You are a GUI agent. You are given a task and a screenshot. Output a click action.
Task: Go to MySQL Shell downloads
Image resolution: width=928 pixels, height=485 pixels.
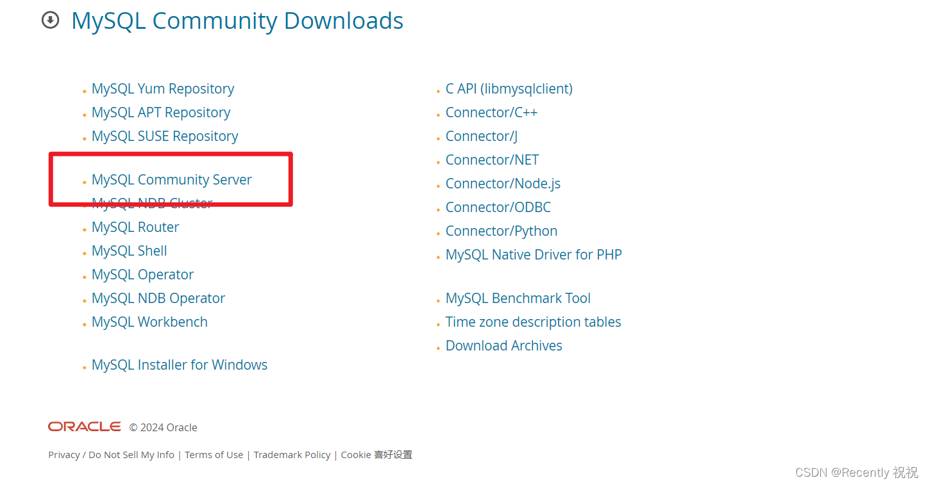[x=130, y=251]
